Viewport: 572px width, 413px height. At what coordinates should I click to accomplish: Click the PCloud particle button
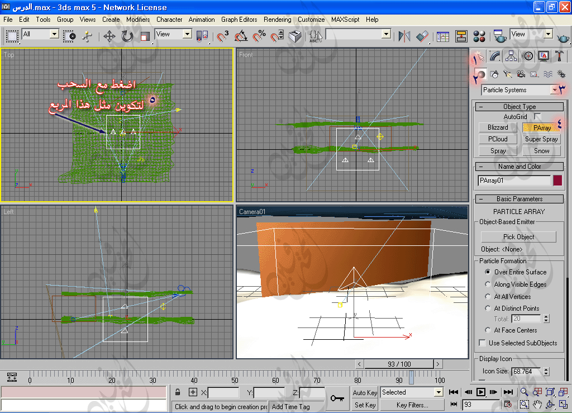(x=498, y=139)
